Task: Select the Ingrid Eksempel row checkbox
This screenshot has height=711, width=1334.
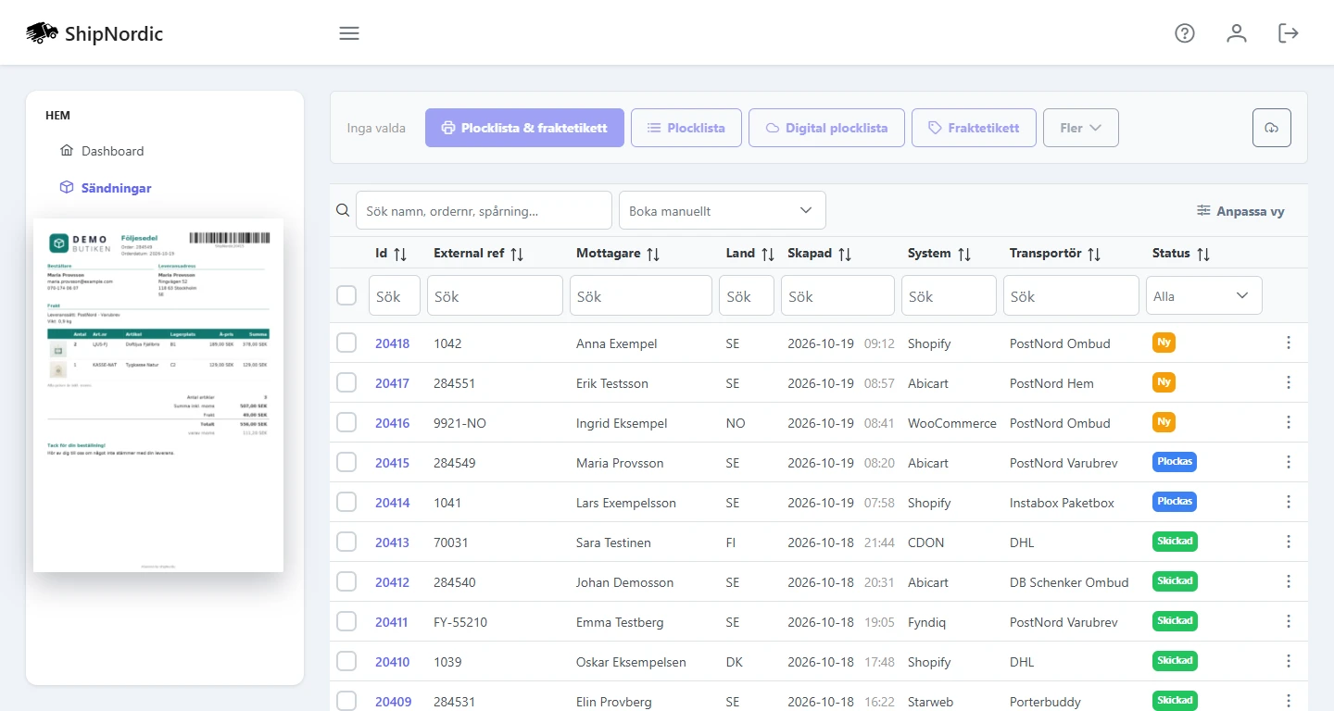Action: (x=346, y=423)
